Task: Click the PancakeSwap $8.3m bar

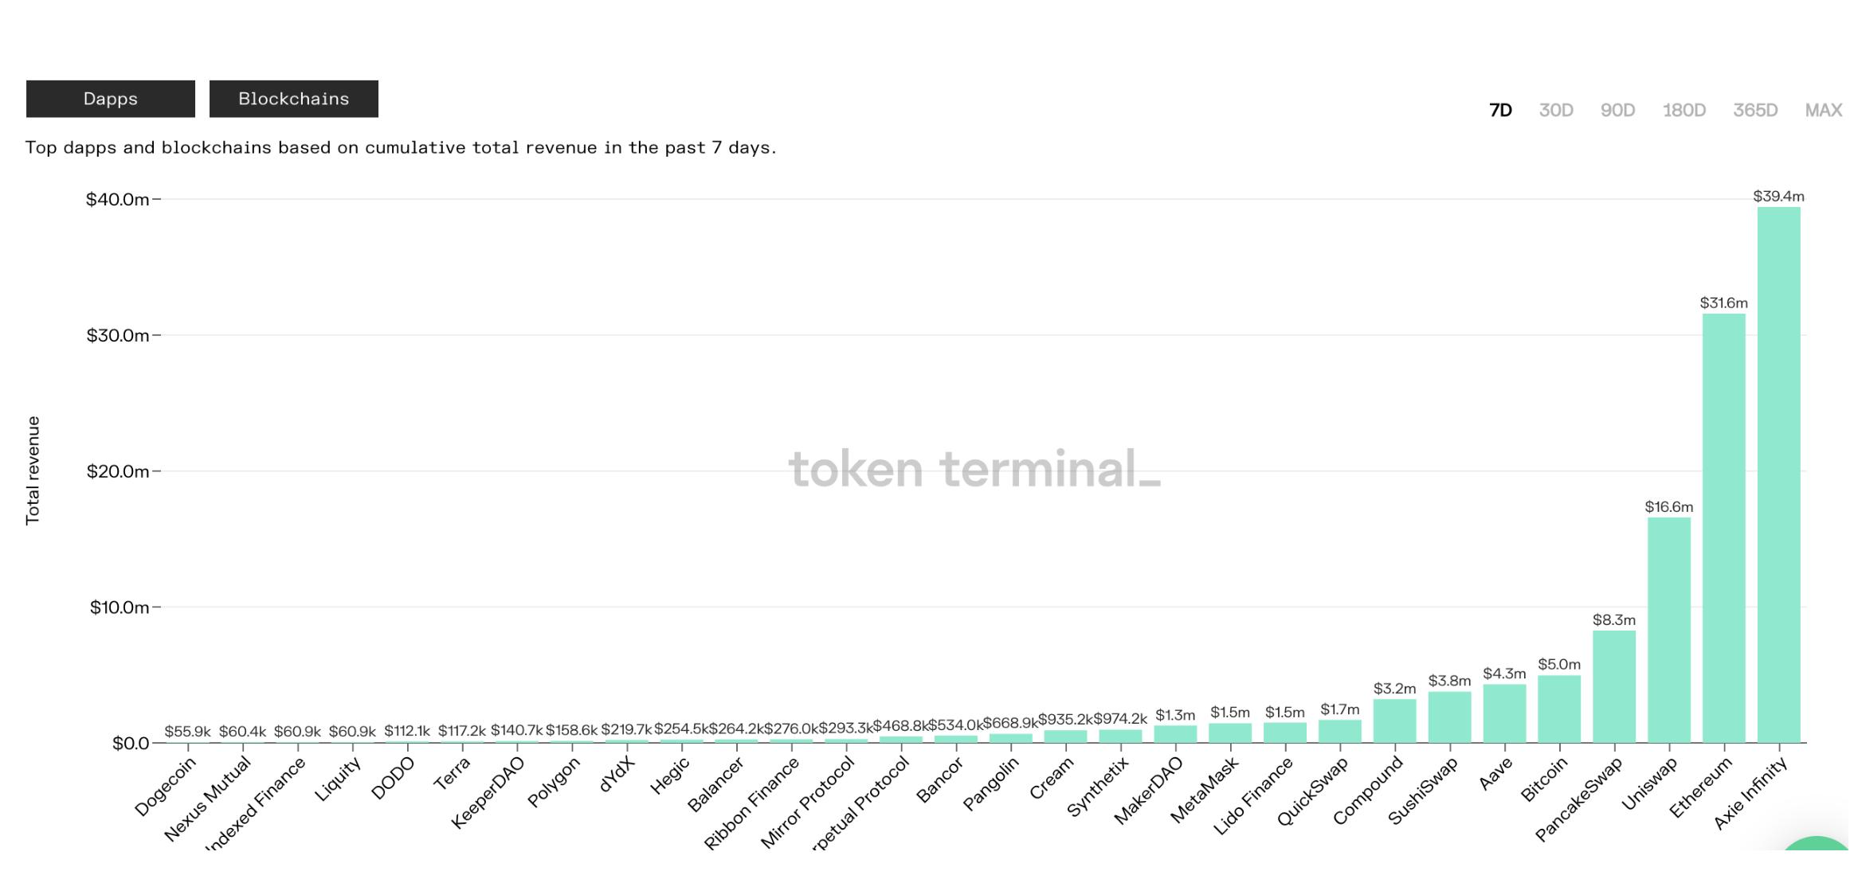Action: 1613,687
